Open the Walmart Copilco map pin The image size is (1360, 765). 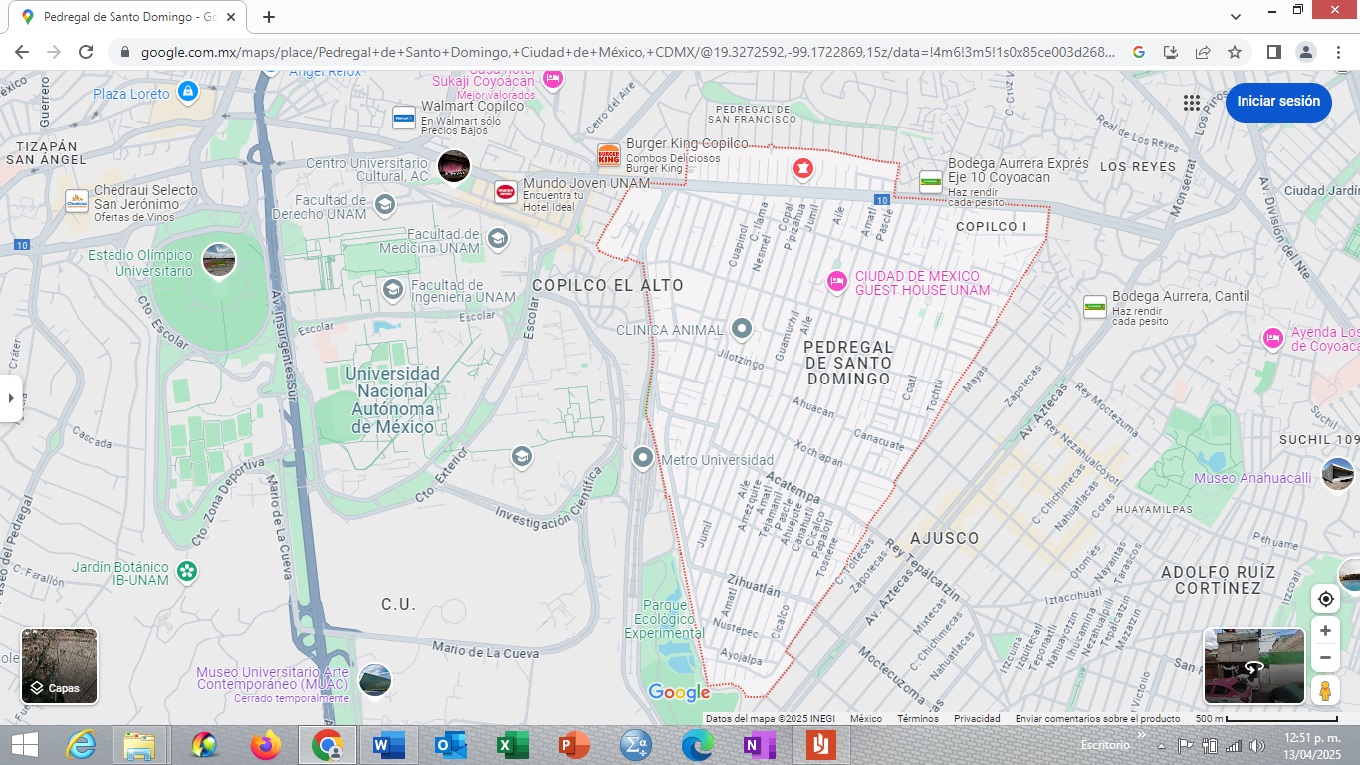(x=403, y=118)
